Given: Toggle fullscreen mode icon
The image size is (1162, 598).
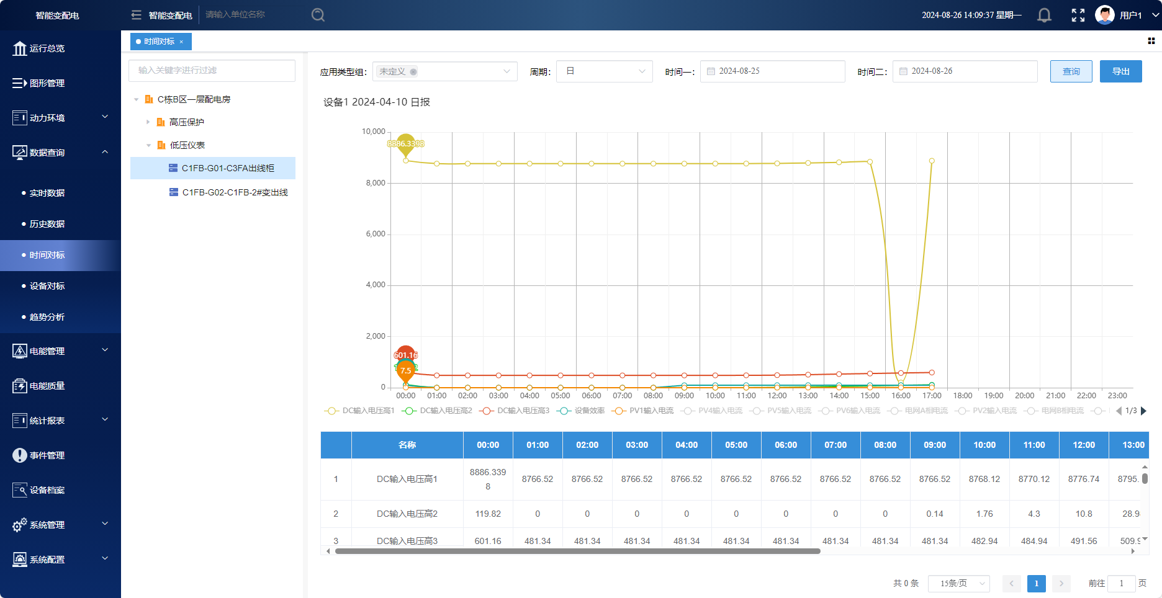Looking at the screenshot, I should pyautogui.click(x=1078, y=15).
